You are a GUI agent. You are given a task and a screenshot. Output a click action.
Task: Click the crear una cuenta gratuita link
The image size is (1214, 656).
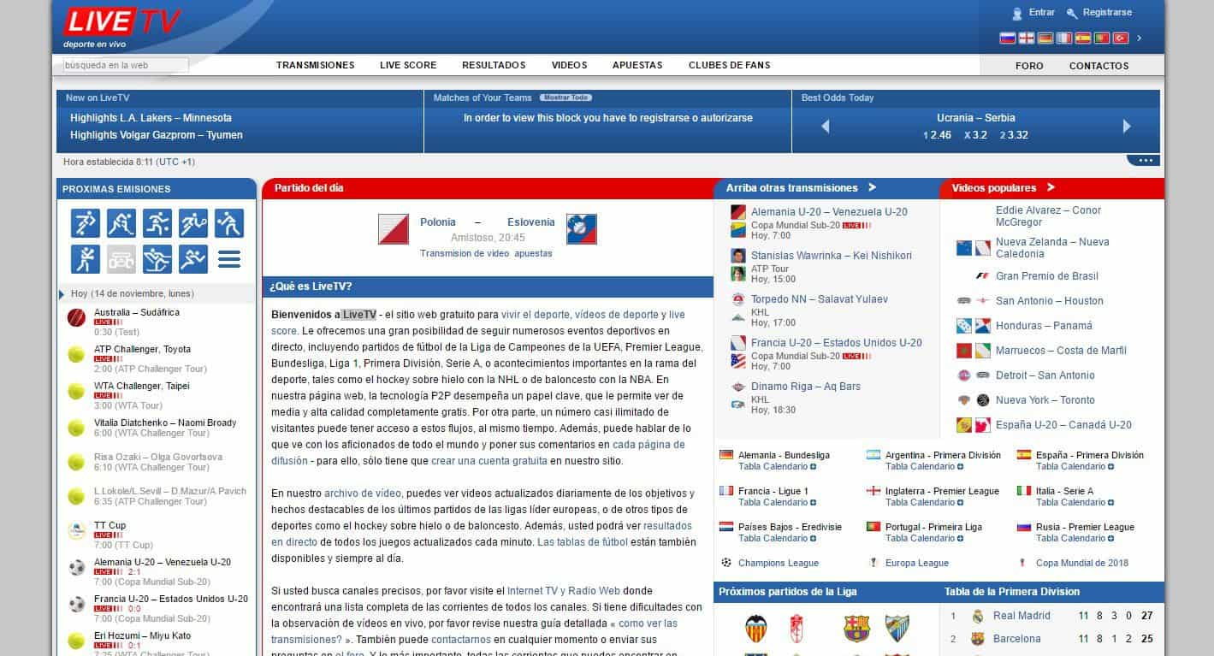click(489, 461)
